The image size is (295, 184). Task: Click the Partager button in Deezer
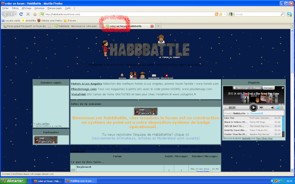point(268,88)
